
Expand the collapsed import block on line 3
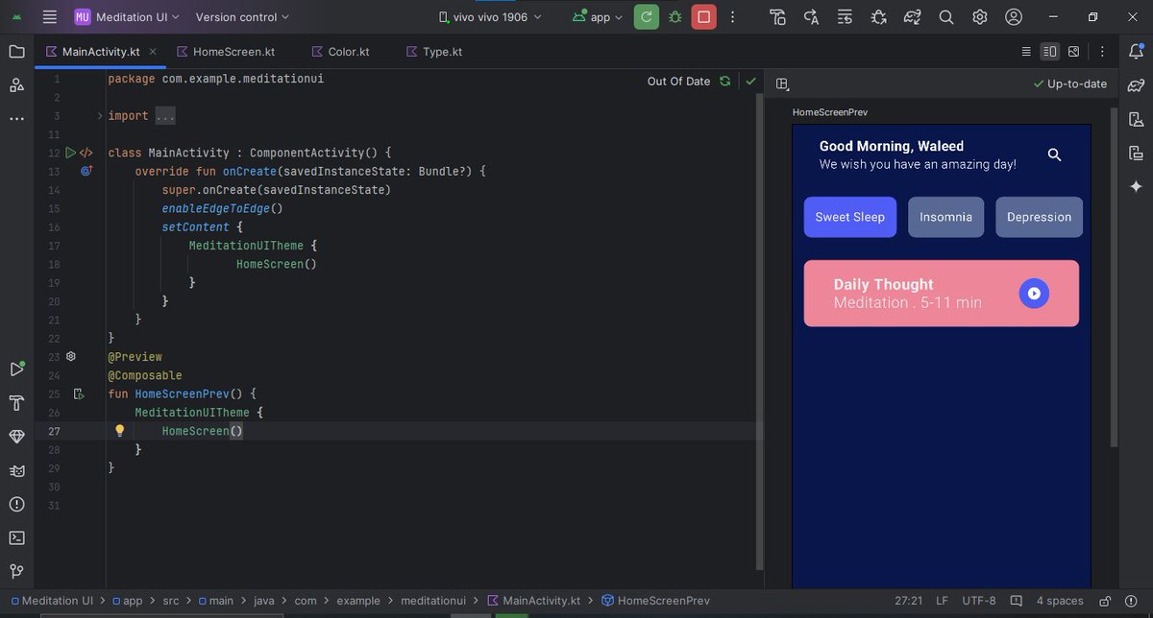(x=100, y=116)
